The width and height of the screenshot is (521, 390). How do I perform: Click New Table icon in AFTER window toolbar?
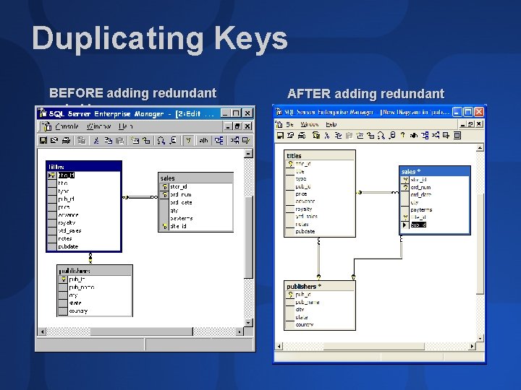pos(360,135)
